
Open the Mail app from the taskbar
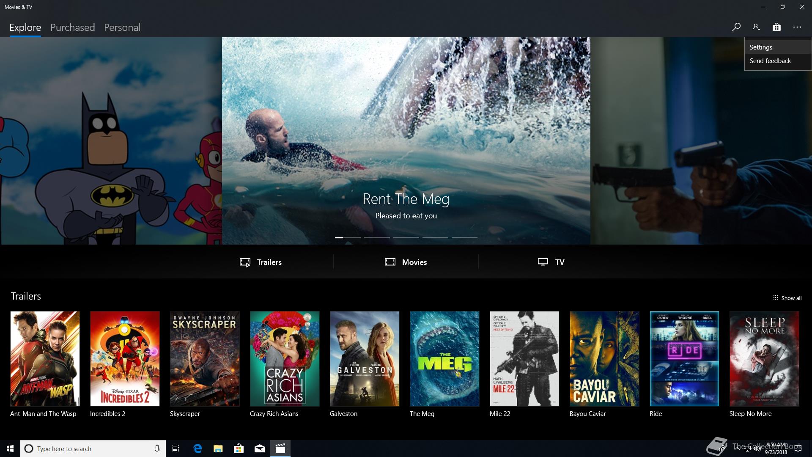pyautogui.click(x=260, y=449)
